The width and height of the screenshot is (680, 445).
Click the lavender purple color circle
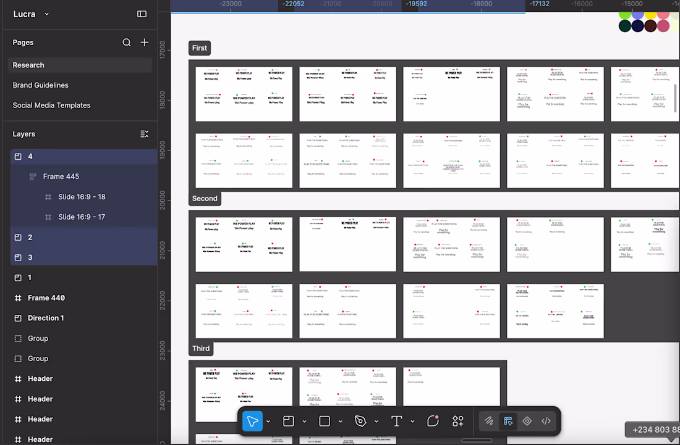click(x=637, y=15)
